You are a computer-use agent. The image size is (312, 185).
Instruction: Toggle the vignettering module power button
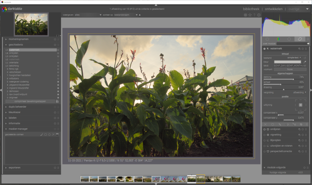pyautogui.click(x=264, y=135)
